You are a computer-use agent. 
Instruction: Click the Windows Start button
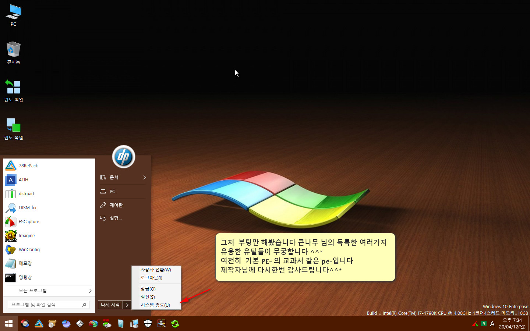click(x=9, y=324)
